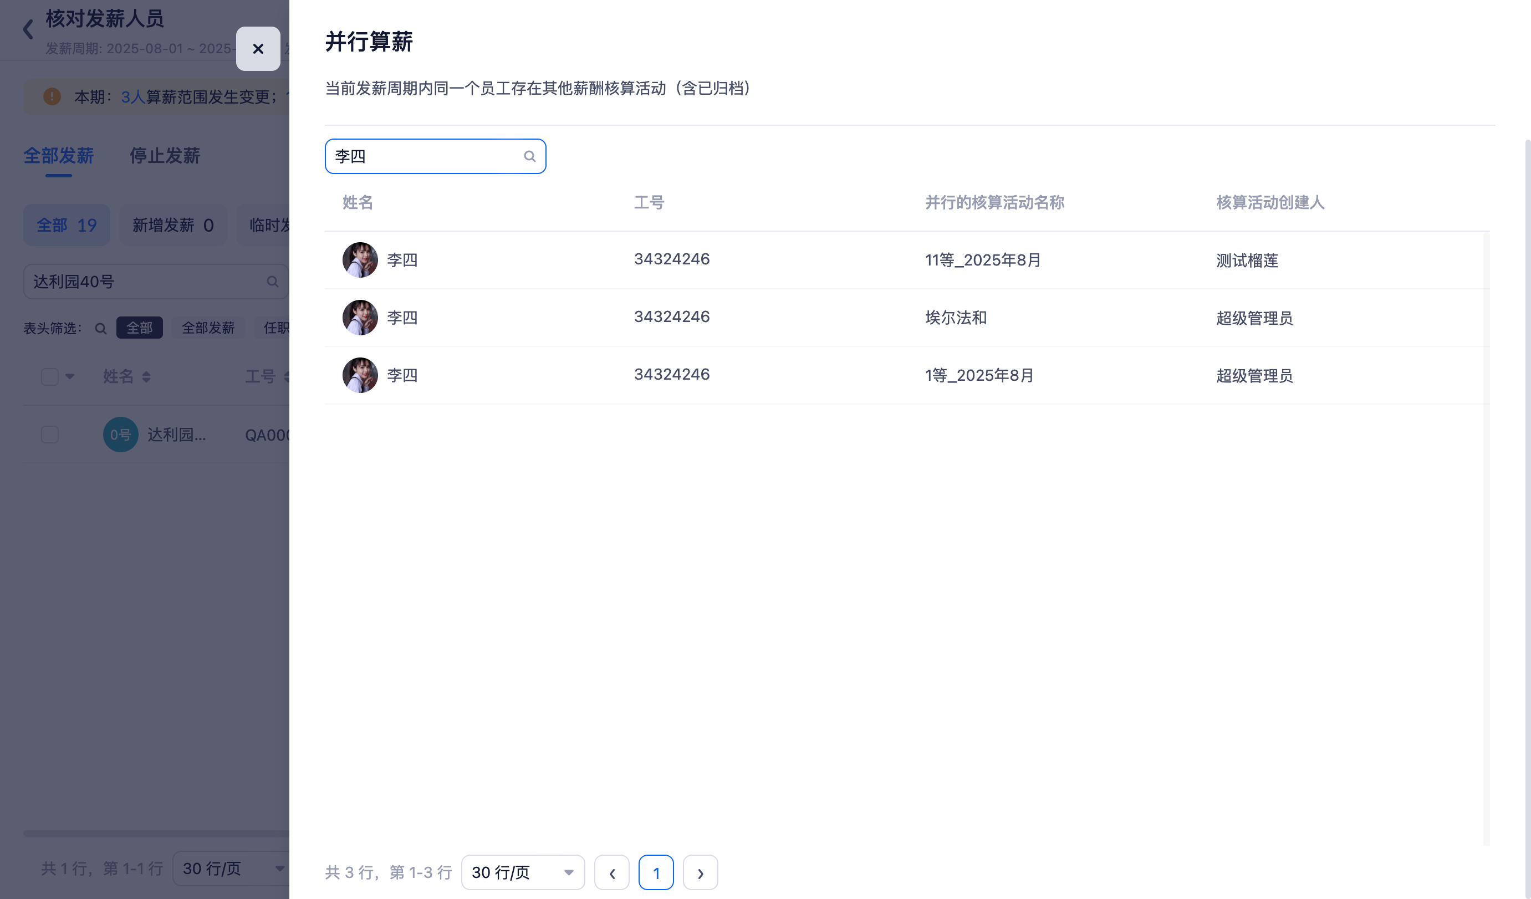Click avatar of 李四 in 1等_2025年8月 row
This screenshot has height=899, width=1531.
click(x=360, y=375)
